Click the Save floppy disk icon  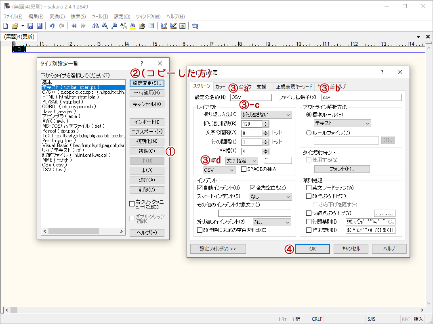pos(30,26)
